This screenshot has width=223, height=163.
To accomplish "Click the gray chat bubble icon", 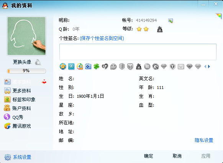I will [113, 66].
